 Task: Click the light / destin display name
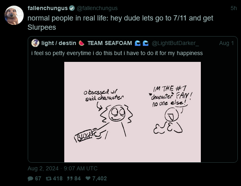click(59, 43)
